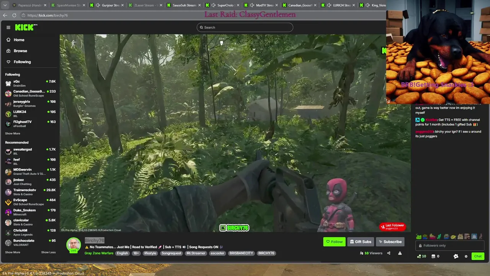Toggle audio mute on LURK24 Stream tab

329,5
